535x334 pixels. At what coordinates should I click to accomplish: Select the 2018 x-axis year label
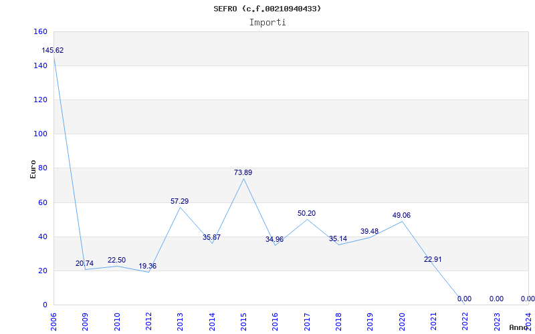point(338,321)
